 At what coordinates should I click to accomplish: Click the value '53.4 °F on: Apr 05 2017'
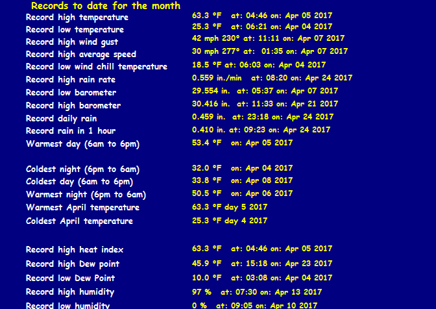coord(242,143)
